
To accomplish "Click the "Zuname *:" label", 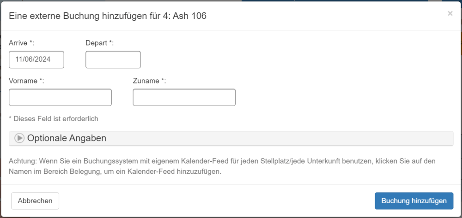I will pyautogui.click(x=150, y=81).
